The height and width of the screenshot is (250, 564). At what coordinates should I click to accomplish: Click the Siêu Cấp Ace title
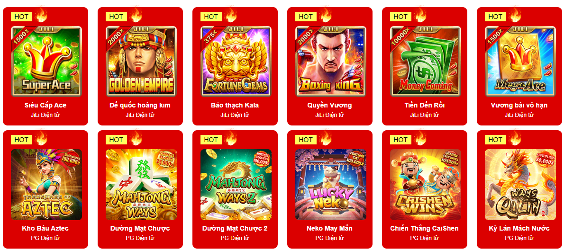45,105
